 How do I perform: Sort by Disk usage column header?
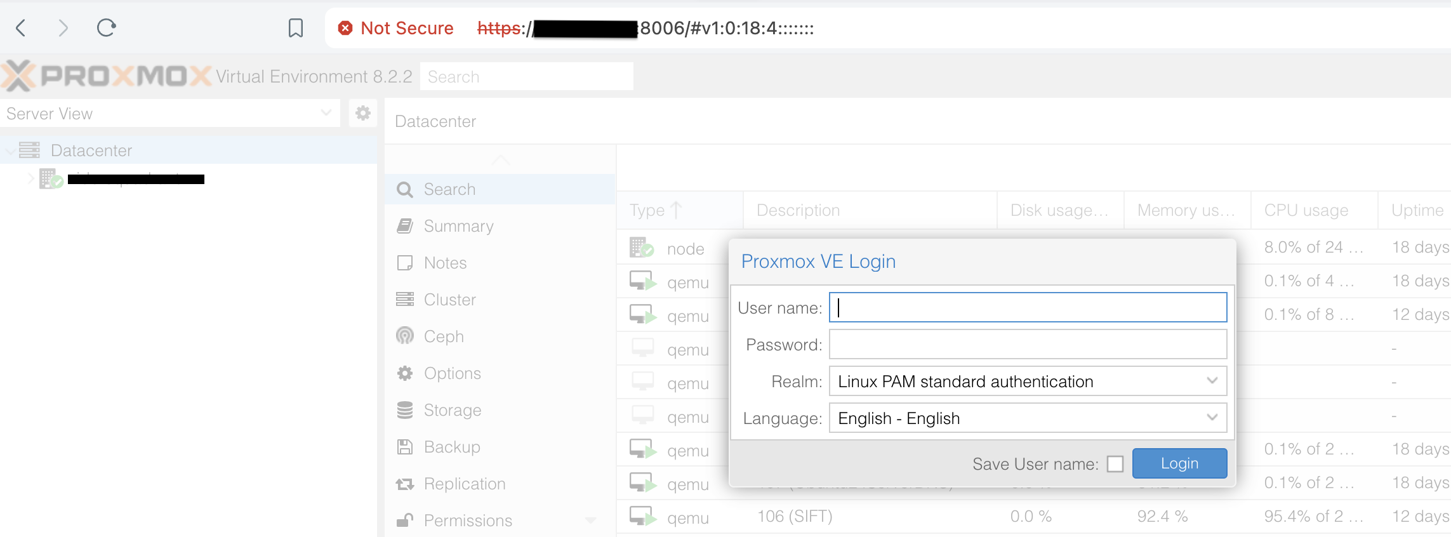coord(1060,210)
